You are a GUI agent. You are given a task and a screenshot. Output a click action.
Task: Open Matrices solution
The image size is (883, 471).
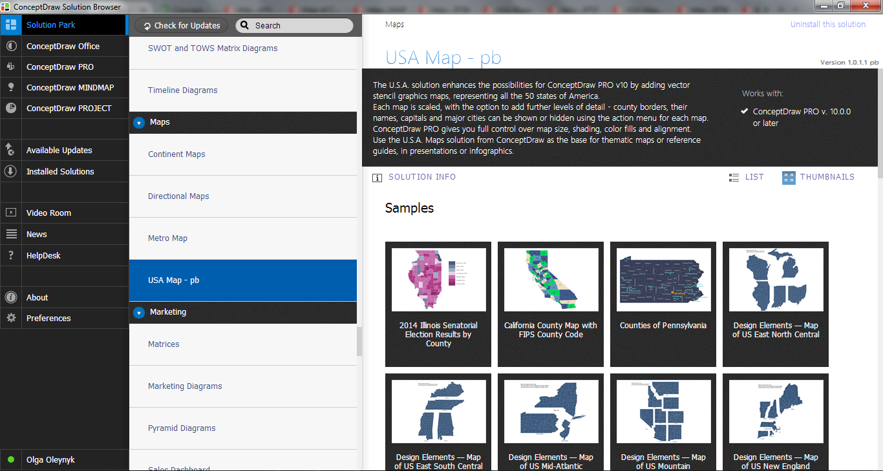pyautogui.click(x=243, y=344)
